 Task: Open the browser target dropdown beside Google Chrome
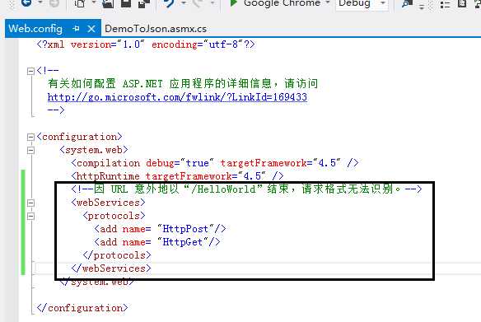click(328, 2)
